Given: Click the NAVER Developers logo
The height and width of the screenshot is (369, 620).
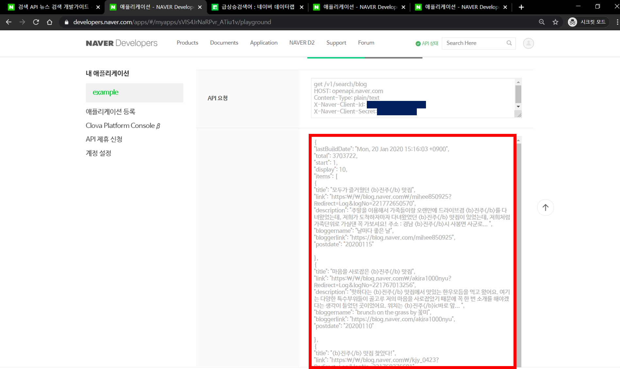Looking at the screenshot, I should pos(122,43).
